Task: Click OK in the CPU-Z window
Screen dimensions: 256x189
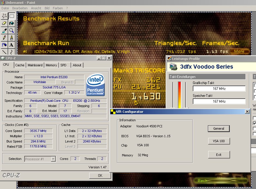Action: [x=100, y=176]
